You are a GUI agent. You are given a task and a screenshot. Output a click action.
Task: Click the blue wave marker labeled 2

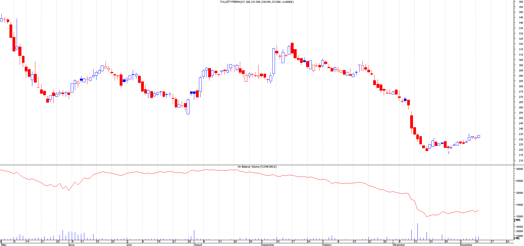448,153
